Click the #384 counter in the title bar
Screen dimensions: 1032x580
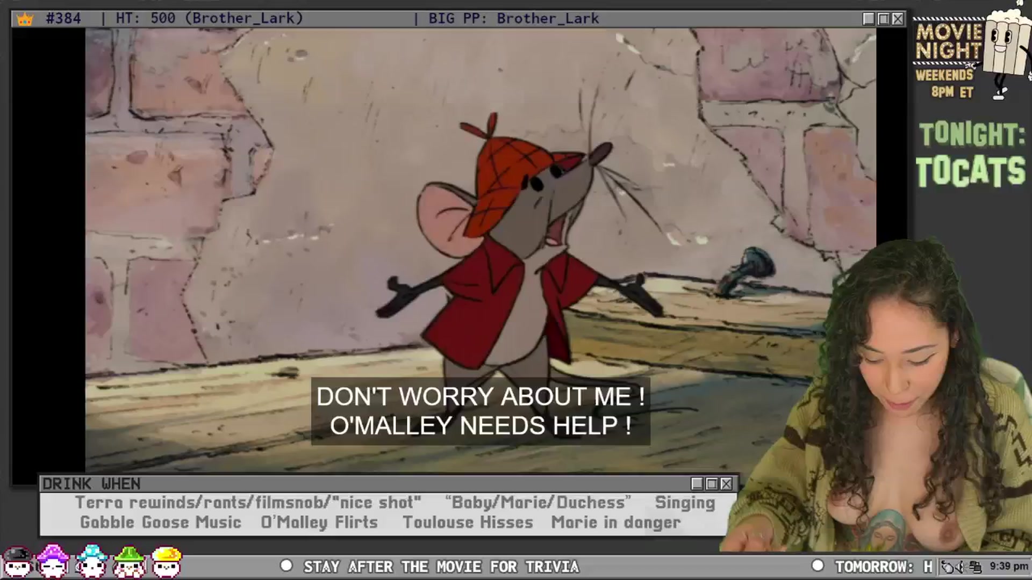[x=63, y=18]
